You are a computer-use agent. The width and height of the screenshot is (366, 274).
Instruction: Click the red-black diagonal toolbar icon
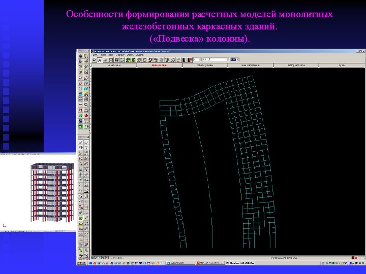pyautogui.click(x=150, y=60)
